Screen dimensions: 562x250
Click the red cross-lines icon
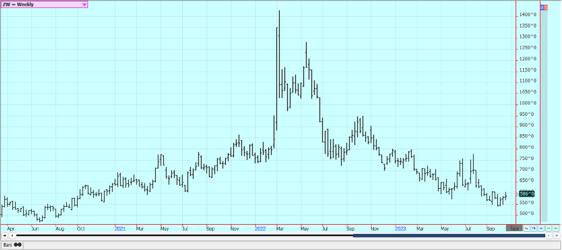tap(556, 228)
